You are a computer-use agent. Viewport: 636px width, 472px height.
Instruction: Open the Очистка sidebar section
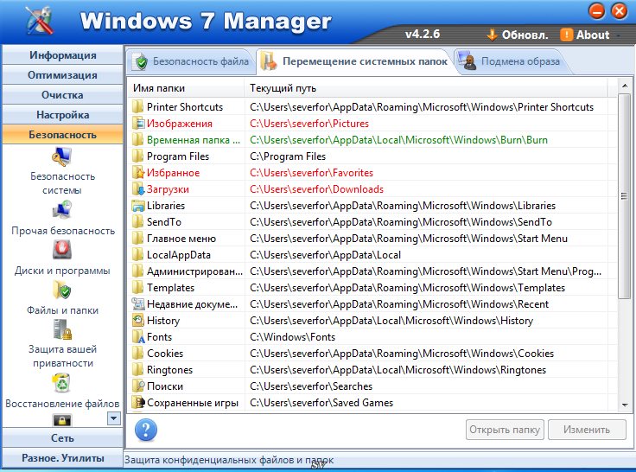coord(62,95)
